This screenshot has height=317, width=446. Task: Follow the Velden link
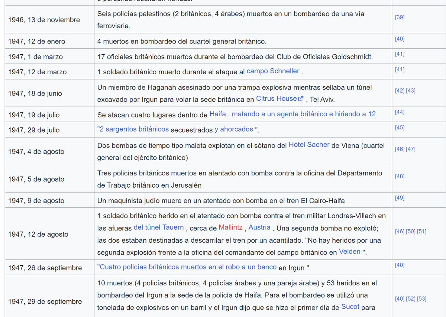coord(350,252)
